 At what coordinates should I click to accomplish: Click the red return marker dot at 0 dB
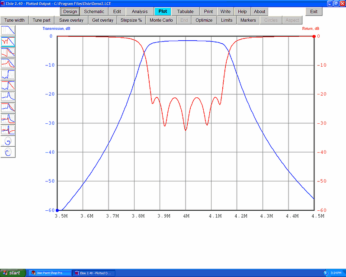[x=314, y=36]
